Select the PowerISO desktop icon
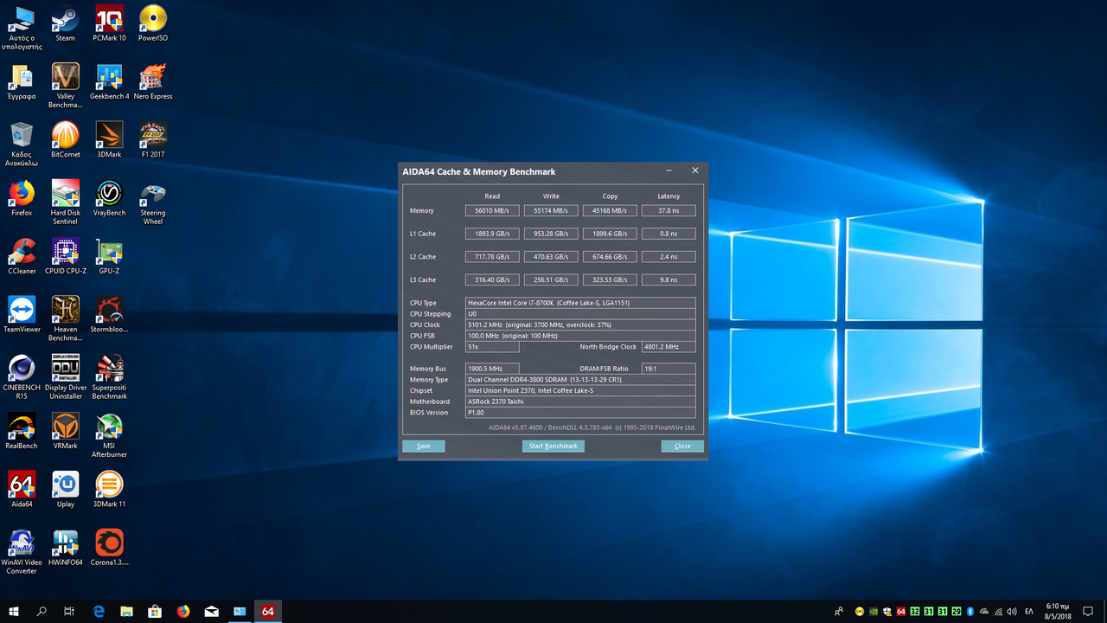Screen dimensions: 1107x623 point(153,23)
